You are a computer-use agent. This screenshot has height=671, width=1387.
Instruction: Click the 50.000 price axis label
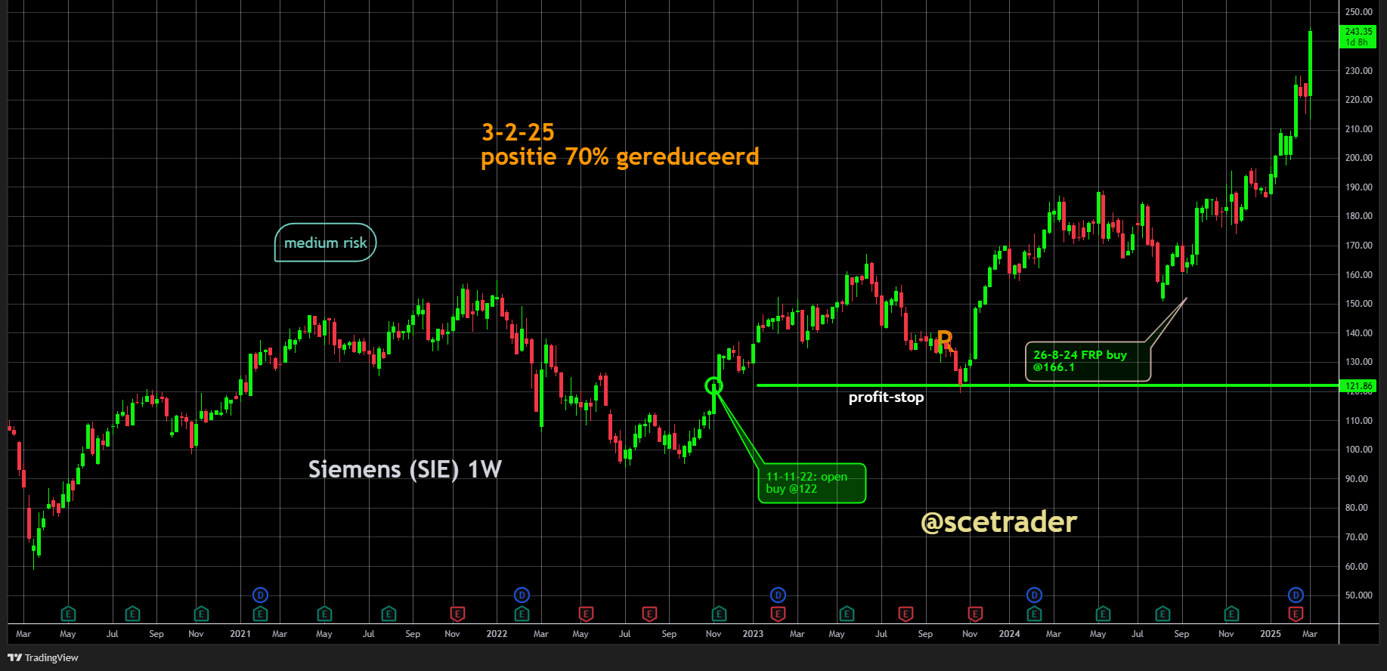tap(1358, 595)
